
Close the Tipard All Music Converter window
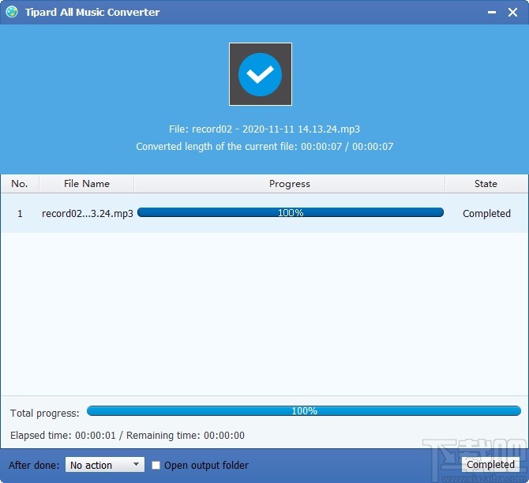coord(512,12)
